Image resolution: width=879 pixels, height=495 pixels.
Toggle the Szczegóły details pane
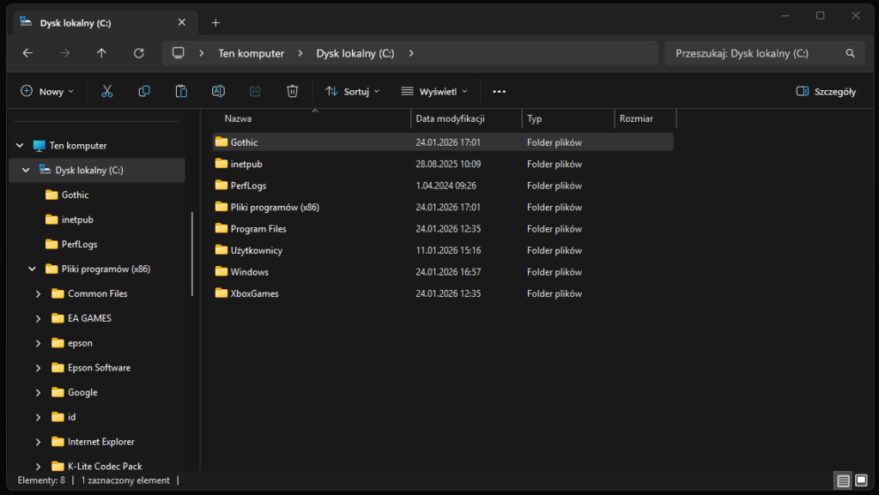click(826, 91)
